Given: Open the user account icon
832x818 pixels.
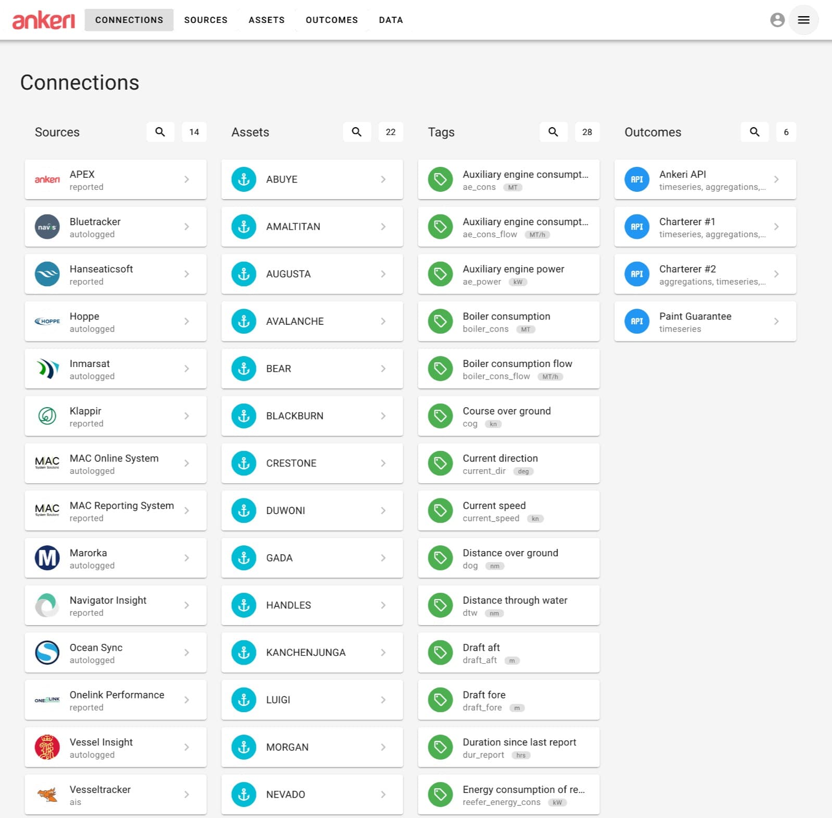Looking at the screenshot, I should (777, 20).
